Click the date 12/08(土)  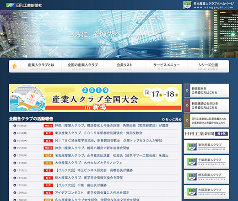click(22, 193)
